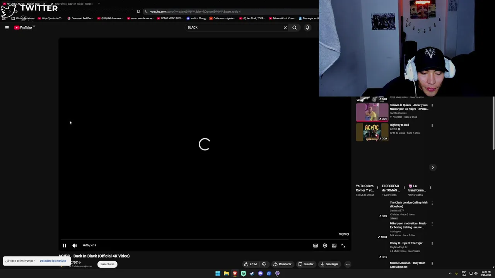Image resolution: width=495 pixels, height=278 pixels.
Task: Open the Todavía la Quiero thumbnail
Action: tap(372, 112)
